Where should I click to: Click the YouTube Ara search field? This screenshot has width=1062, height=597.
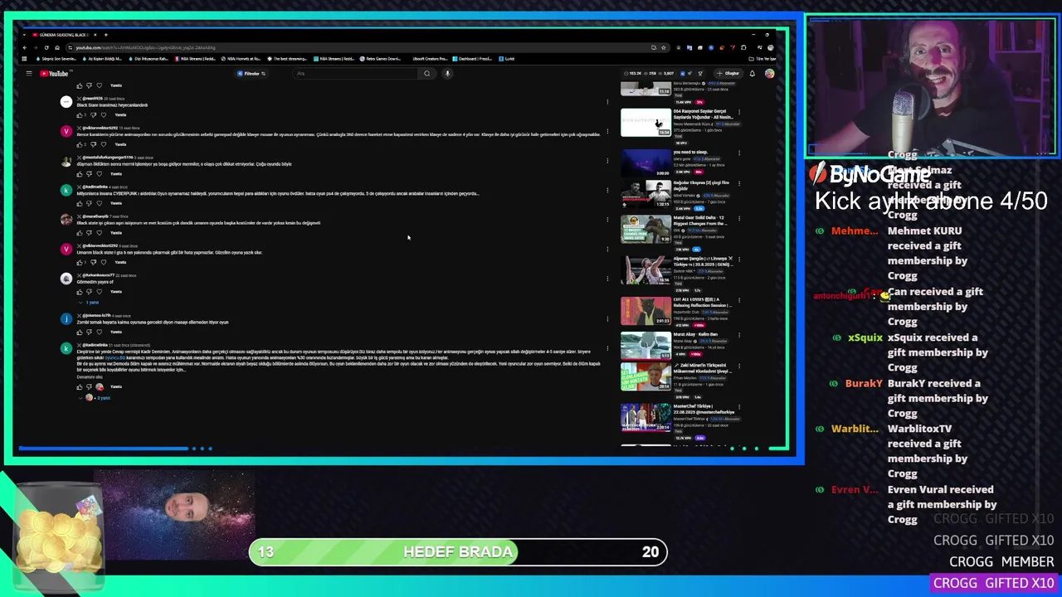357,74
